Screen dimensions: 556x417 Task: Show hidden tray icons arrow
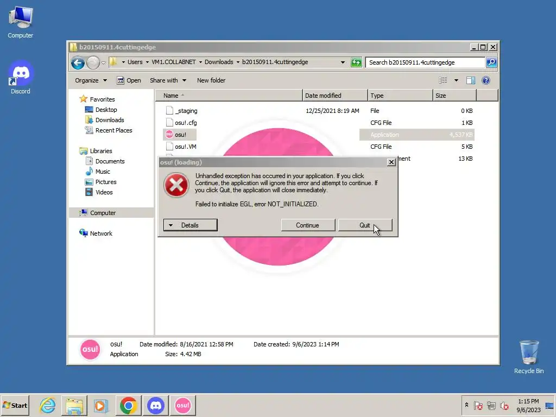click(x=466, y=405)
